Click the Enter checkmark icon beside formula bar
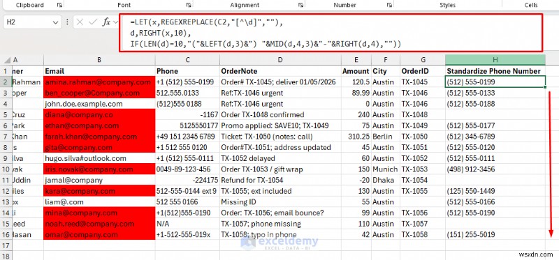The image size is (559, 260). tap(93, 22)
